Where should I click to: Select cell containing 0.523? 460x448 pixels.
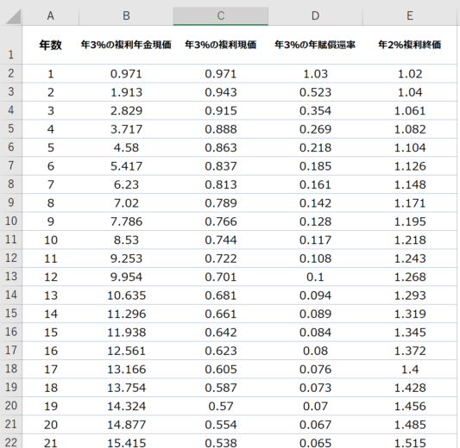(315, 92)
